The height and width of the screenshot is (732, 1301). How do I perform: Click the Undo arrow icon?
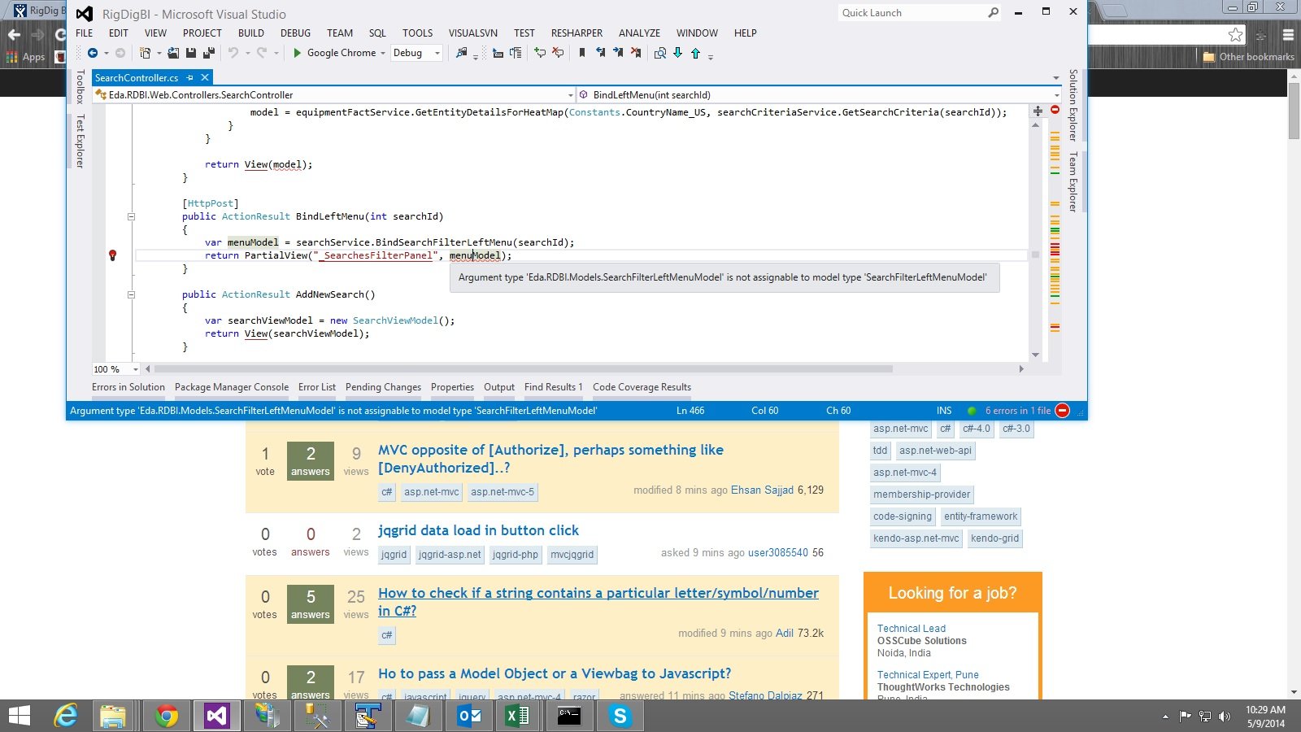(x=233, y=53)
